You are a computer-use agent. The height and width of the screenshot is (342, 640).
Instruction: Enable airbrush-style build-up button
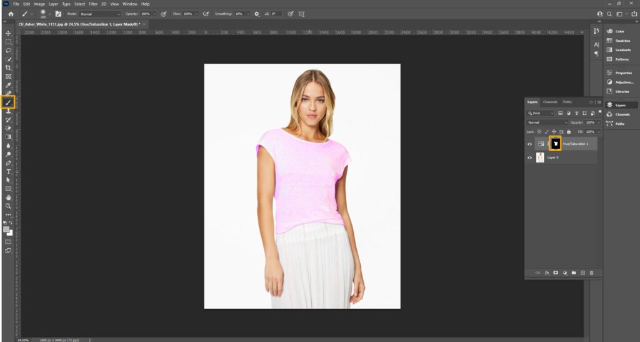[x=206, y=14]
